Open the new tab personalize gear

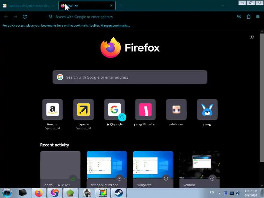tap(252, 37)
